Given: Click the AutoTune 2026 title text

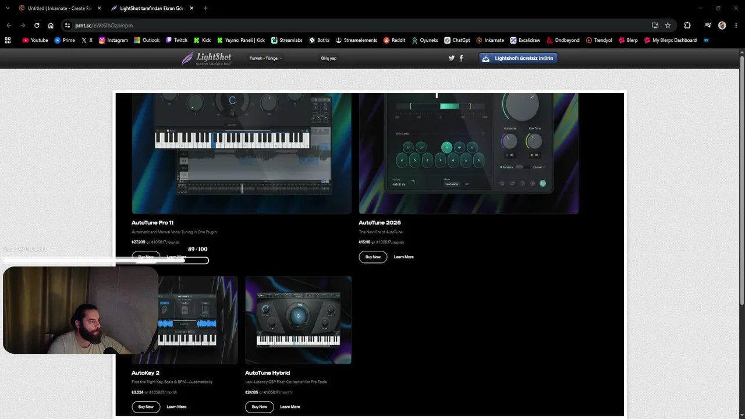Looking at the screenshot, I should (379, 222).
